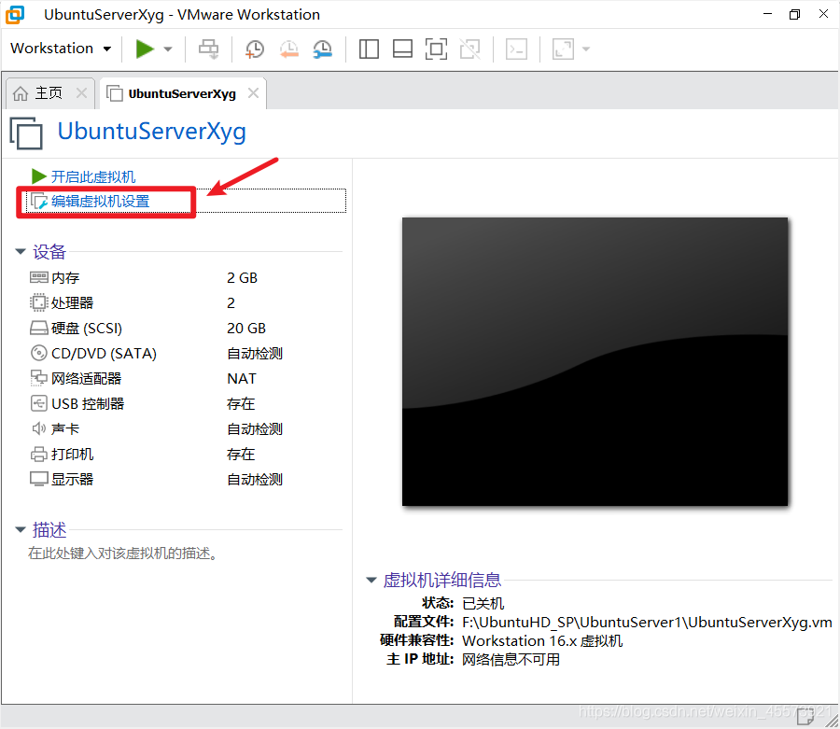Close the UbuntuServerXyg tab

(x=253, y=93)
